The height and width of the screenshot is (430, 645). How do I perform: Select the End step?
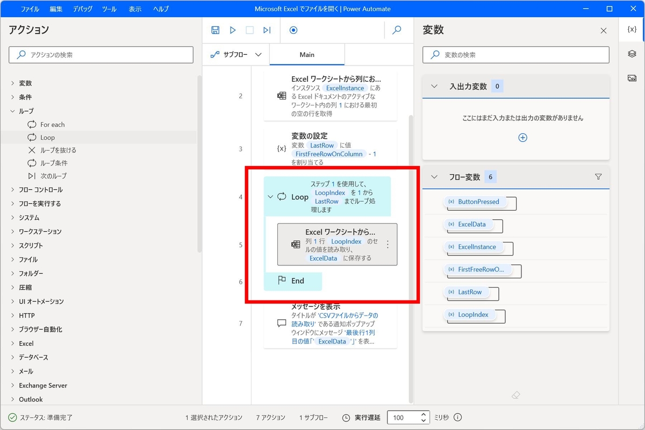tap(293, 281)
